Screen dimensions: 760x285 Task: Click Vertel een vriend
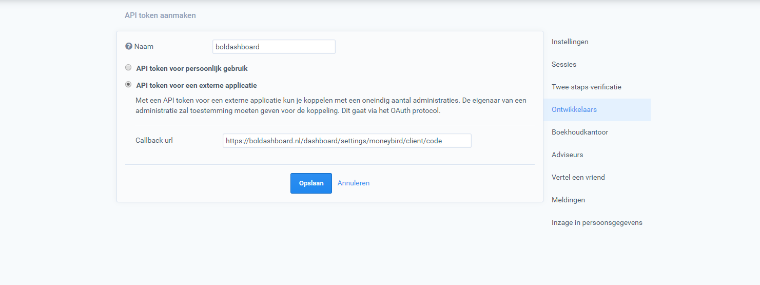[578, 178]
